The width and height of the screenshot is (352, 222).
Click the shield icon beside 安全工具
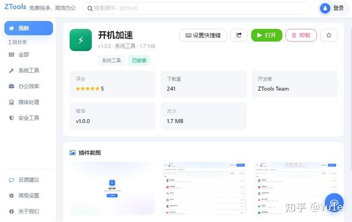pos(12,118)
